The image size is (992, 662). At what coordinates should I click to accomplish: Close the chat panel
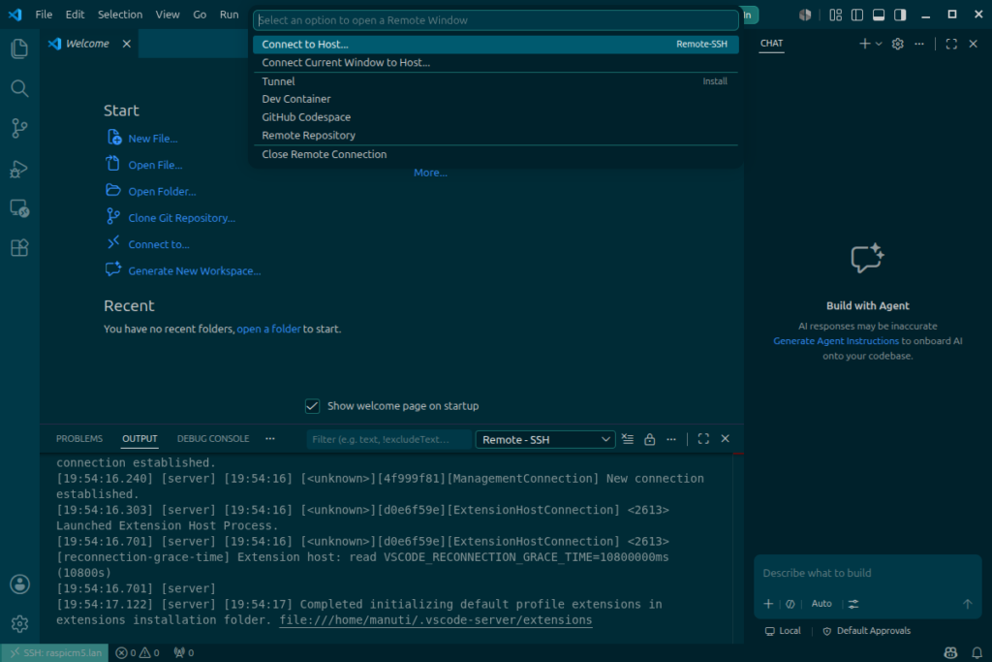pyautogui.click(x=973, y=44)
